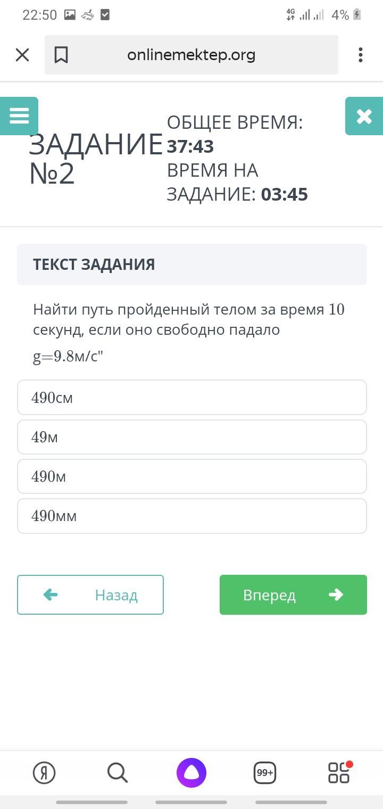Tap the battery status indicator
383x809 pixels.
[x=357, y=15]
